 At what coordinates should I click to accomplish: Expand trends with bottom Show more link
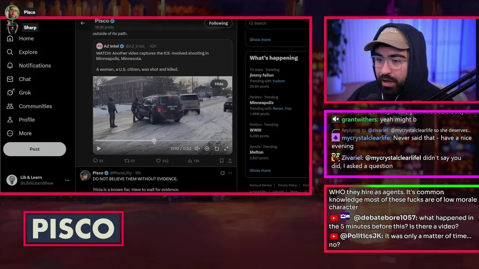click(x=260, y=170)
